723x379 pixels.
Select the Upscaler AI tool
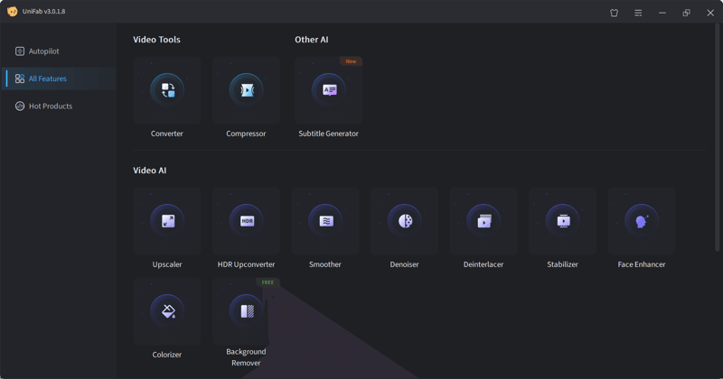(167, 221)
